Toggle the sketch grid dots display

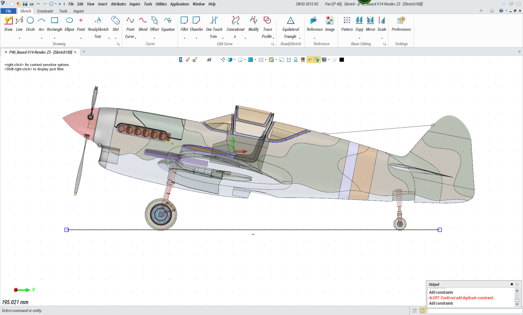coord(261,60)
